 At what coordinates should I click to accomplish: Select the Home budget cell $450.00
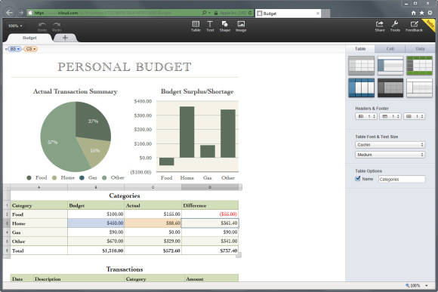pyautogui.click(x=96, y=223)
